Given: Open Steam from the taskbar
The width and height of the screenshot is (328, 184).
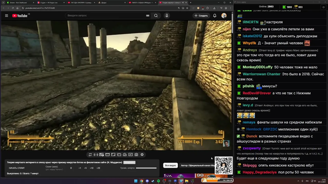Looking at the screenshot, I should click(153, 181).
